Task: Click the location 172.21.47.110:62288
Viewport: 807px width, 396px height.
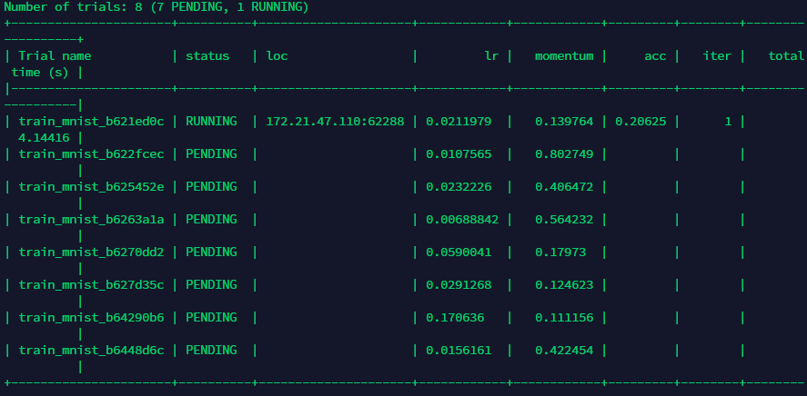Action: [x=335, y=122]
